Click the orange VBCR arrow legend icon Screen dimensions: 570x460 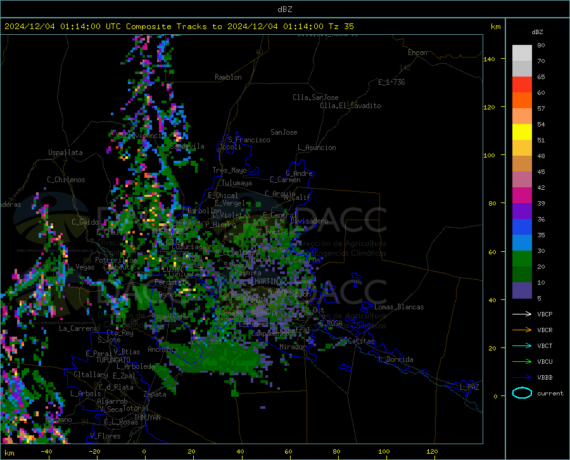point(522,330)
